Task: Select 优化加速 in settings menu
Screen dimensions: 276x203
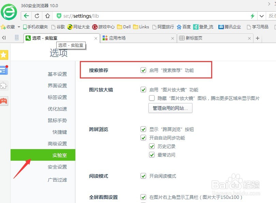Action: pos(57,109)
